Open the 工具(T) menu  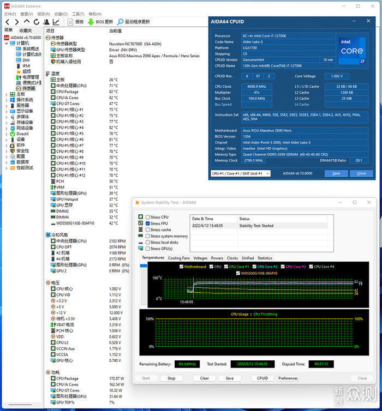click(78, 14)
